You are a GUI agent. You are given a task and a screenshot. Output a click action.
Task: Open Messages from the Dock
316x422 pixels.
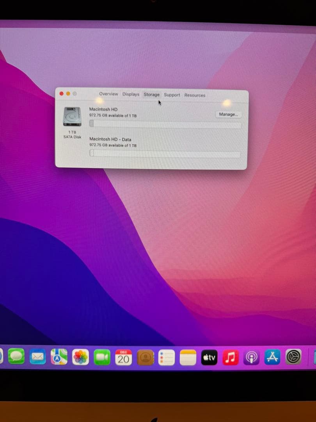point(16,357)
